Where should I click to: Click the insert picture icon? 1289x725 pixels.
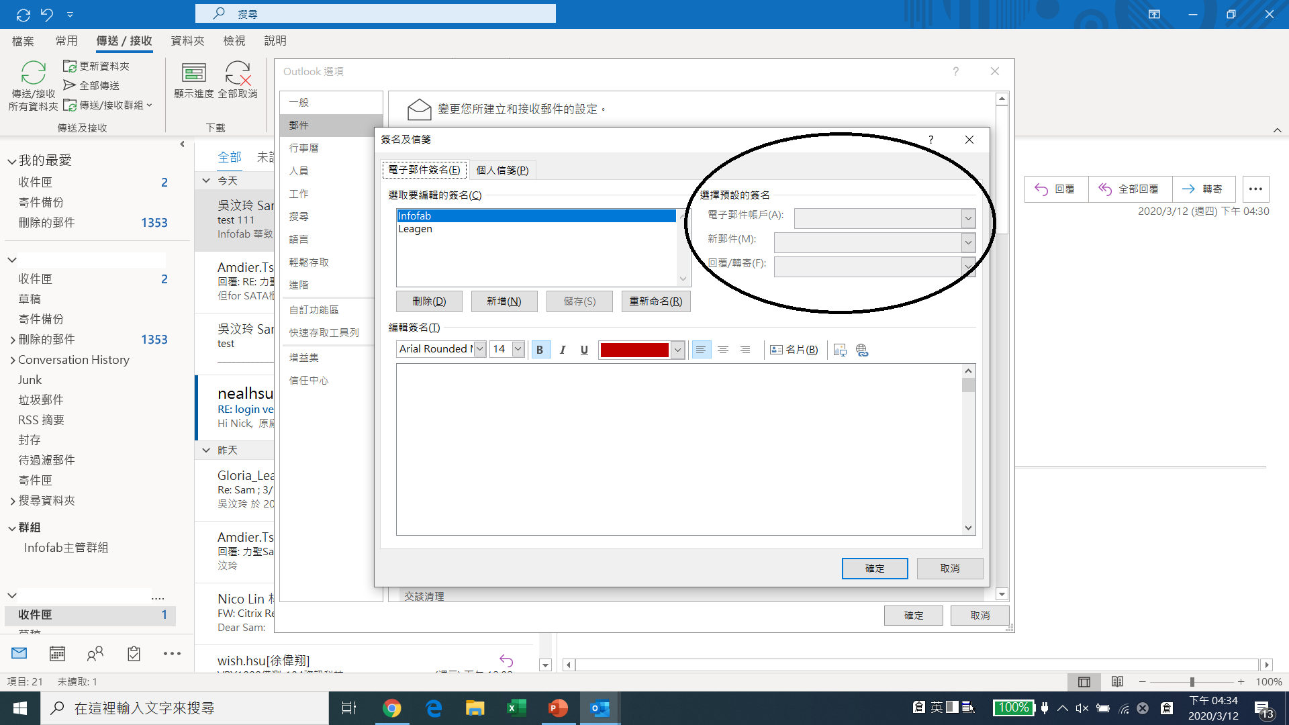click(x=840, y=350)
